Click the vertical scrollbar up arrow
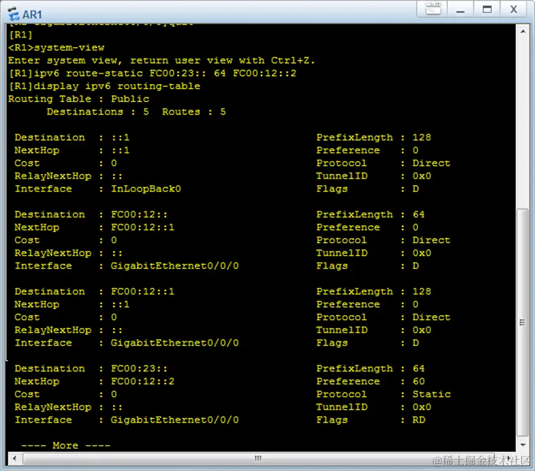Viewport: 535px width, 471px height. pos(523,32)
